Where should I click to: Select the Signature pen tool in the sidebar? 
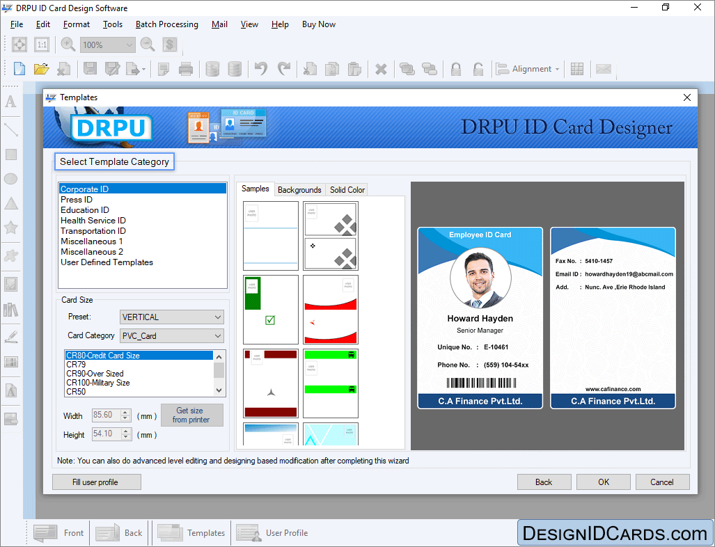[11, 337]
